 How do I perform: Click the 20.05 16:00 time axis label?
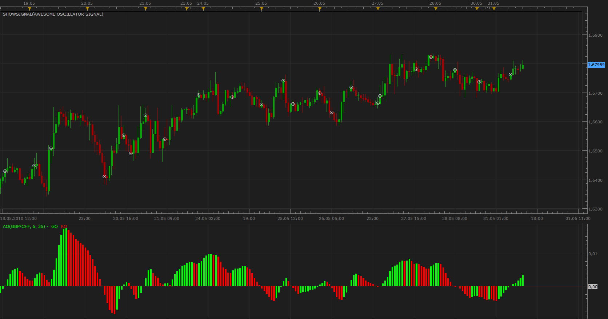click(126, 218)
